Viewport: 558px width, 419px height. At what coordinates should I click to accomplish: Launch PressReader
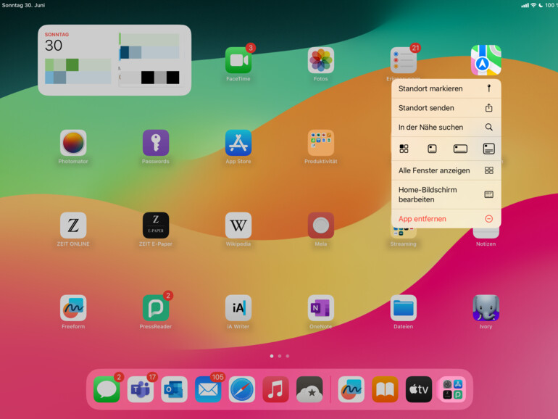click(156, 308)
